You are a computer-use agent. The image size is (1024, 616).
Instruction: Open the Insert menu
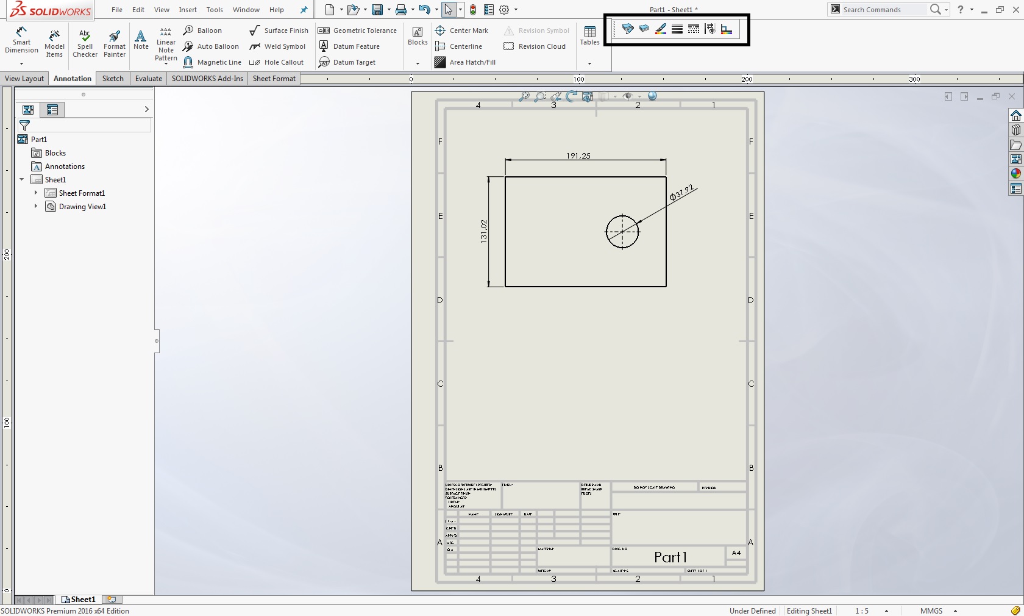(x=188, y=10)
